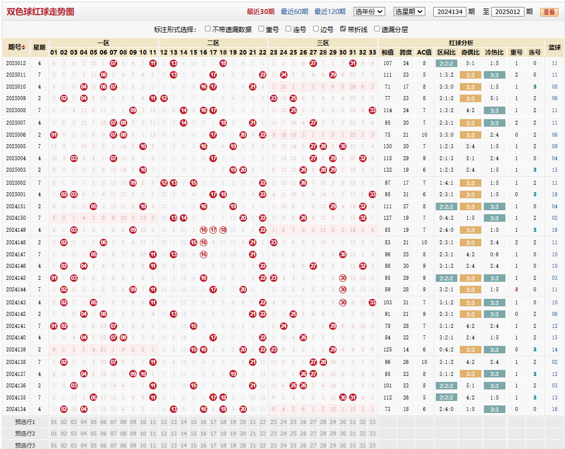The image size is (565, 449).
Task: Click red ball 21 in row 2025010
Action: 252,87
